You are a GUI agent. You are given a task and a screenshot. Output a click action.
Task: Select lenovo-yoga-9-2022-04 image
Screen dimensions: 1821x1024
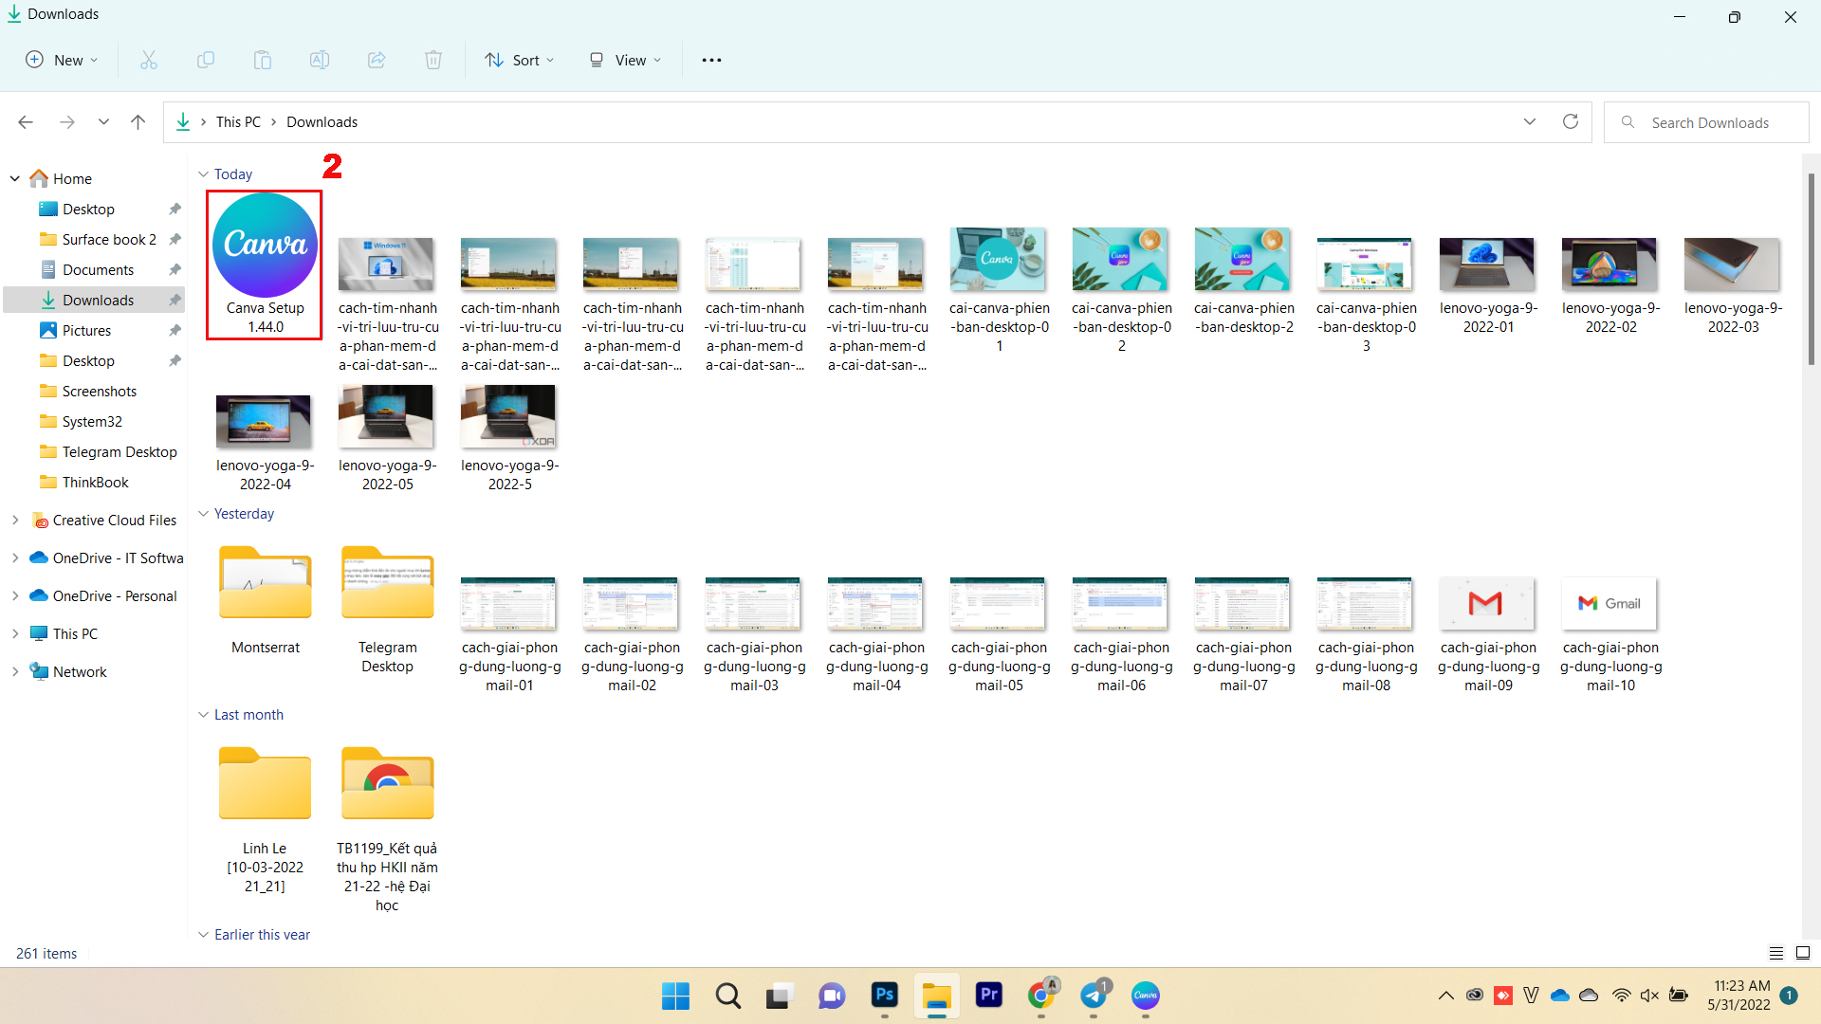[266, 441]
